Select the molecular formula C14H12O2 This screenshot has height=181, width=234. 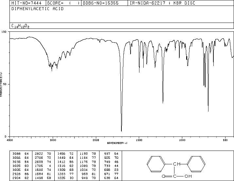pos(20,26)
